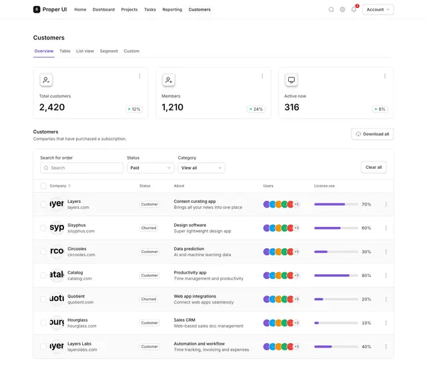Click the 24% growth badge
This screenshot has height=387, width=427.
256,109
